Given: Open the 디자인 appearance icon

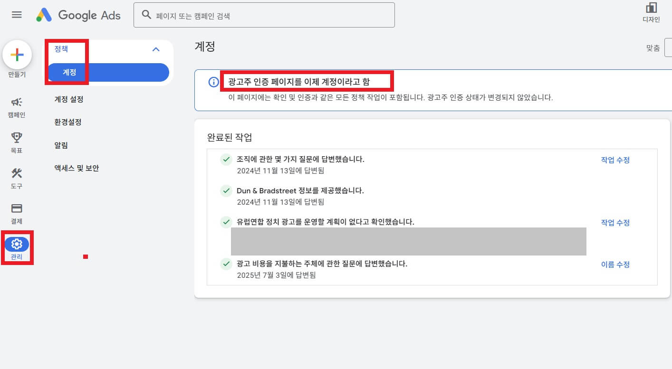Looking at the screenshot, I should pos(651,12).
